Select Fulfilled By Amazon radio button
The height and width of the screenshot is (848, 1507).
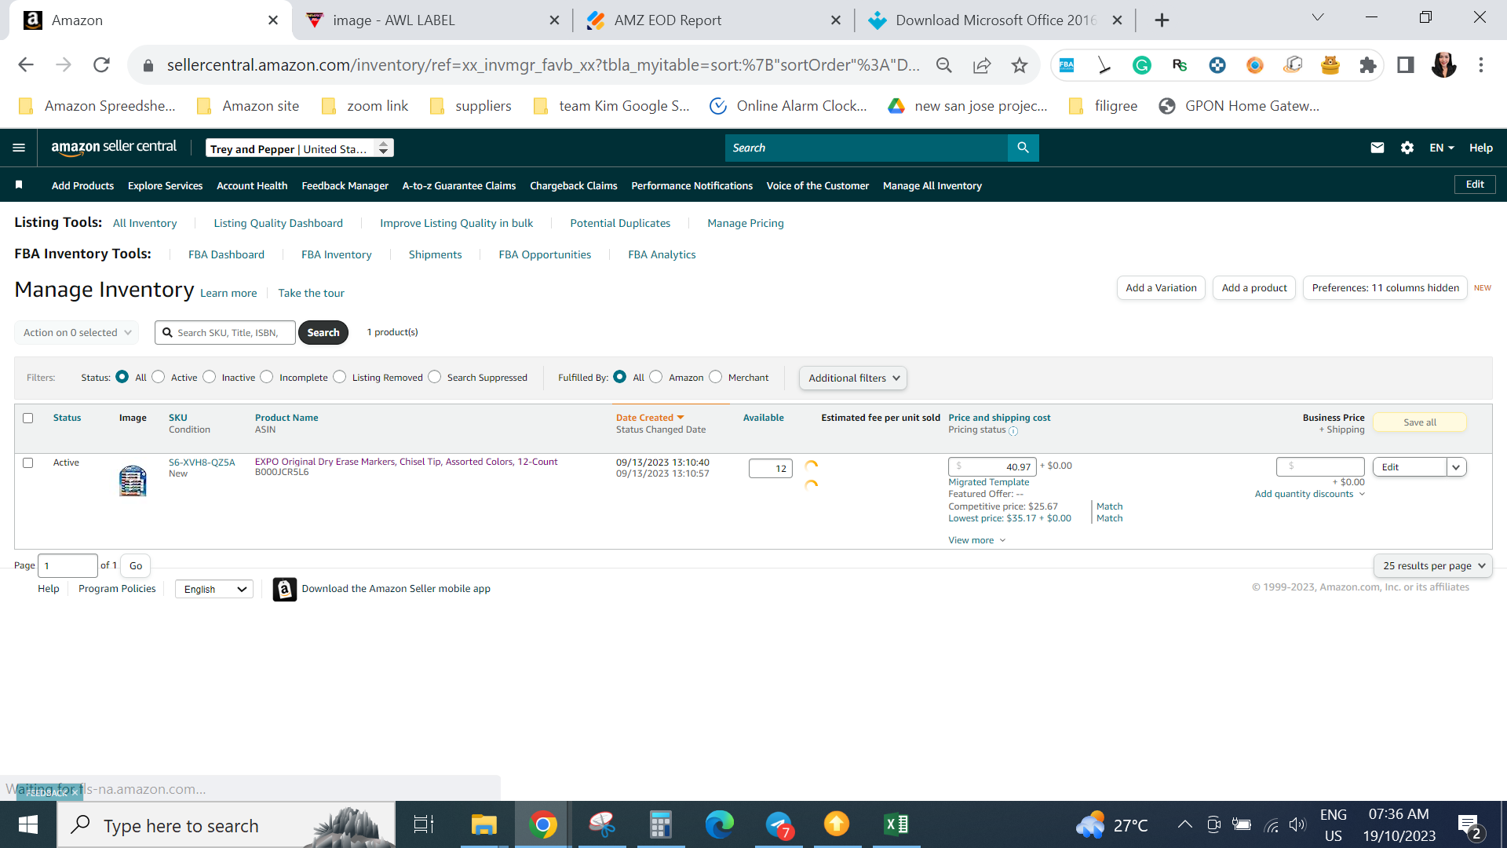(656, 377)
